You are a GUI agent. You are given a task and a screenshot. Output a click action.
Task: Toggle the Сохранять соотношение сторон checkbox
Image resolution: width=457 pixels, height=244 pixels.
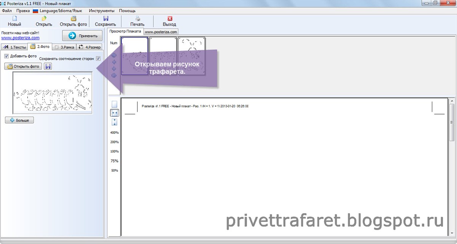98,59
